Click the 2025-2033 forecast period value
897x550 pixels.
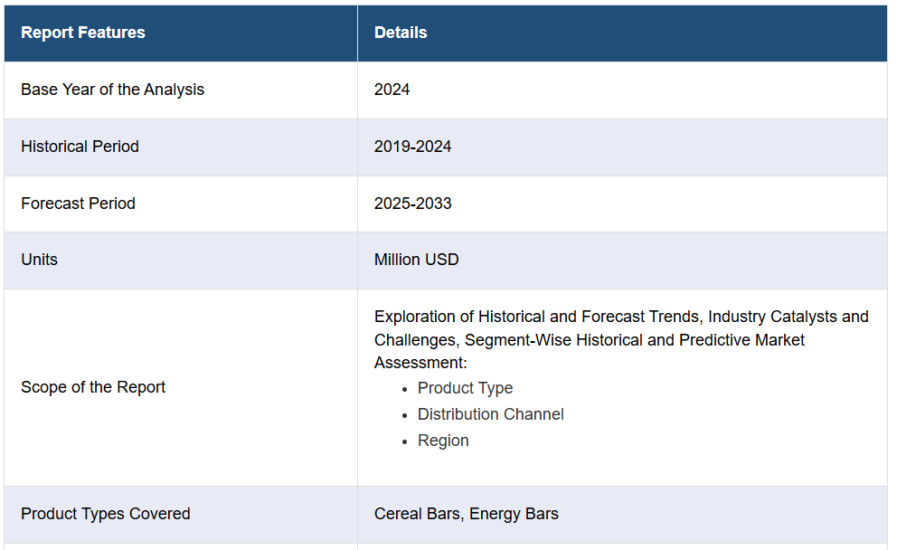coord(412,204)
